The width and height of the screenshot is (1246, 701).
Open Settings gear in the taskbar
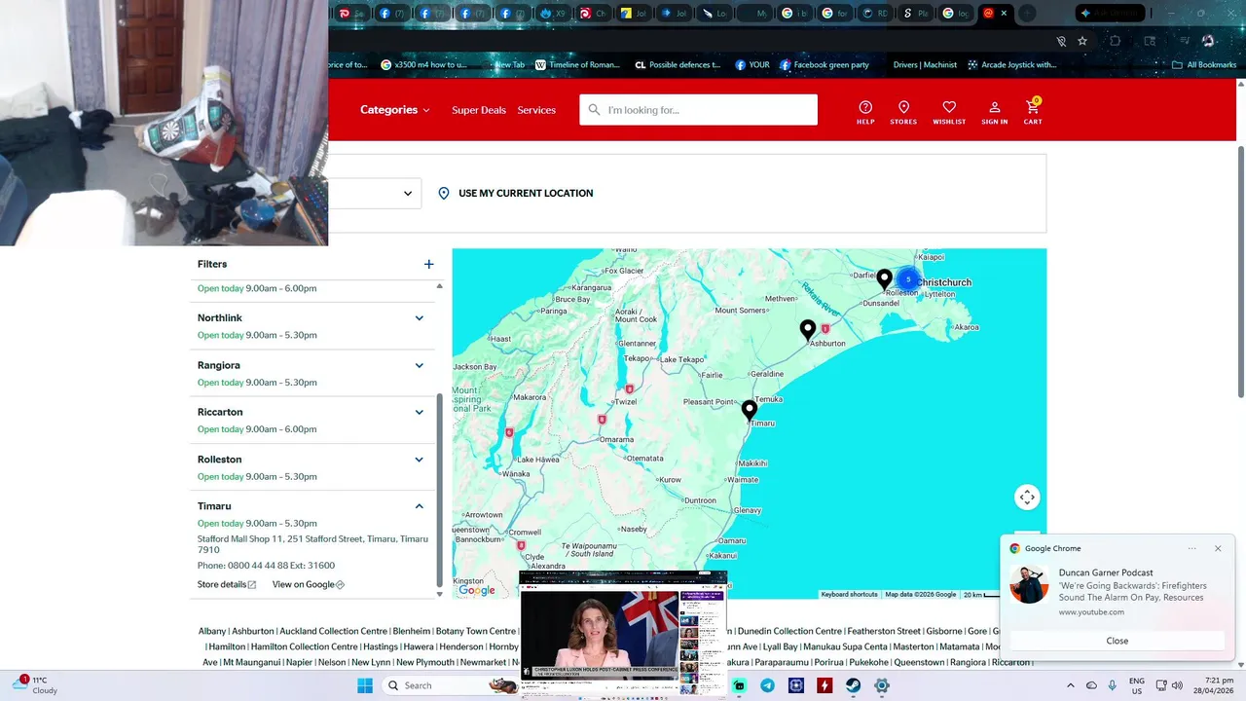(881, 685)
